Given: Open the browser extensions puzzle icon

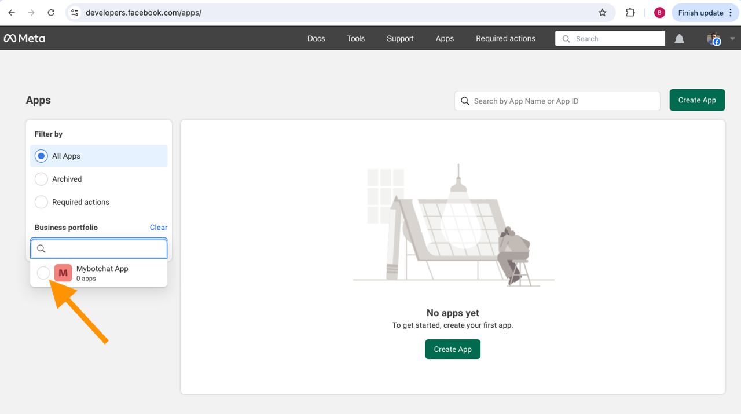Looking at the screenshot, I should (x=630, y=13).
